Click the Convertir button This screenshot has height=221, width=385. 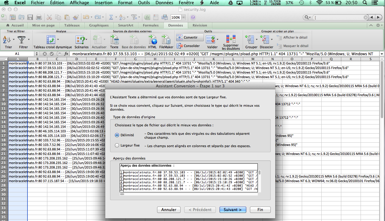click(x=190, y=37)
